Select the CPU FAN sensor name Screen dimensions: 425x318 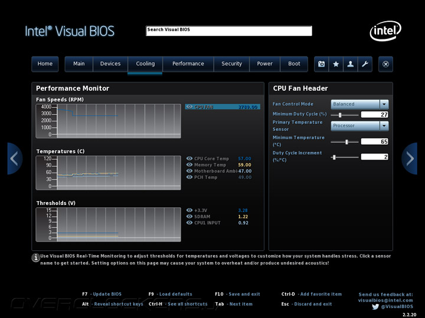click(204, 107)
